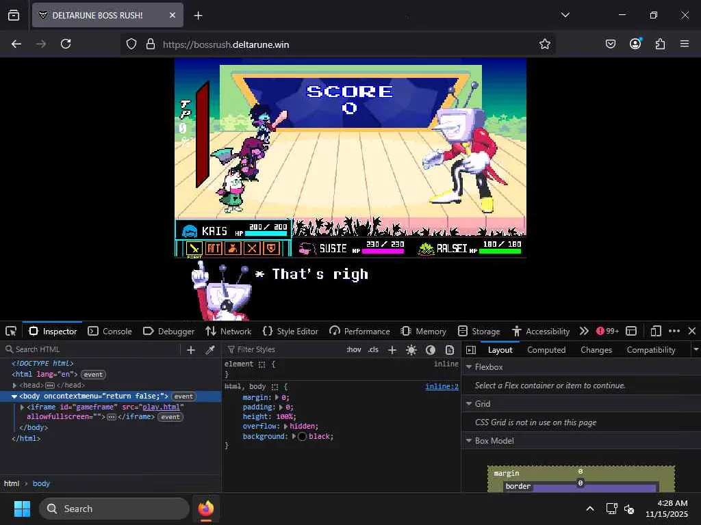Open the Accessibility panel
The width and height of the screenshot is (701, 525).
click(541, 332)
